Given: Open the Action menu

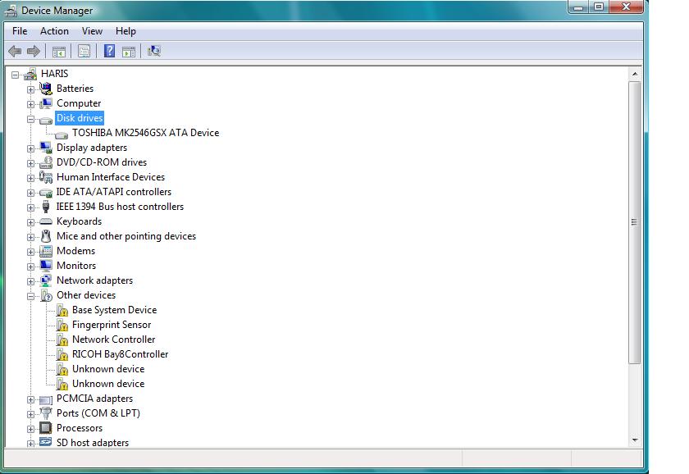Looking at the screenshot, I should (54, 31).
